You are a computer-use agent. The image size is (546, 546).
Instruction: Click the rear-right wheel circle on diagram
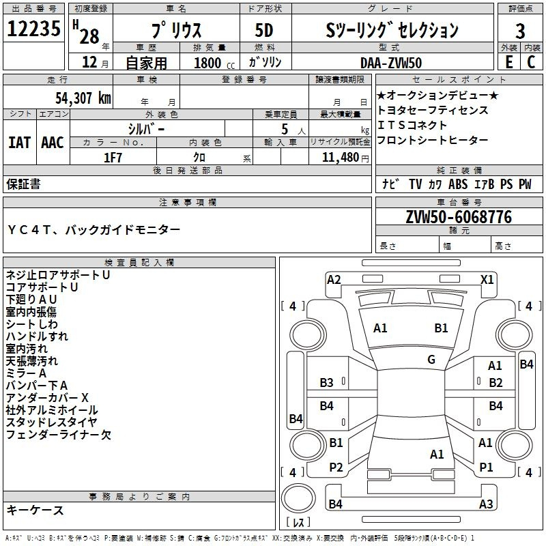pyautogui.click(x=515, y=444)
